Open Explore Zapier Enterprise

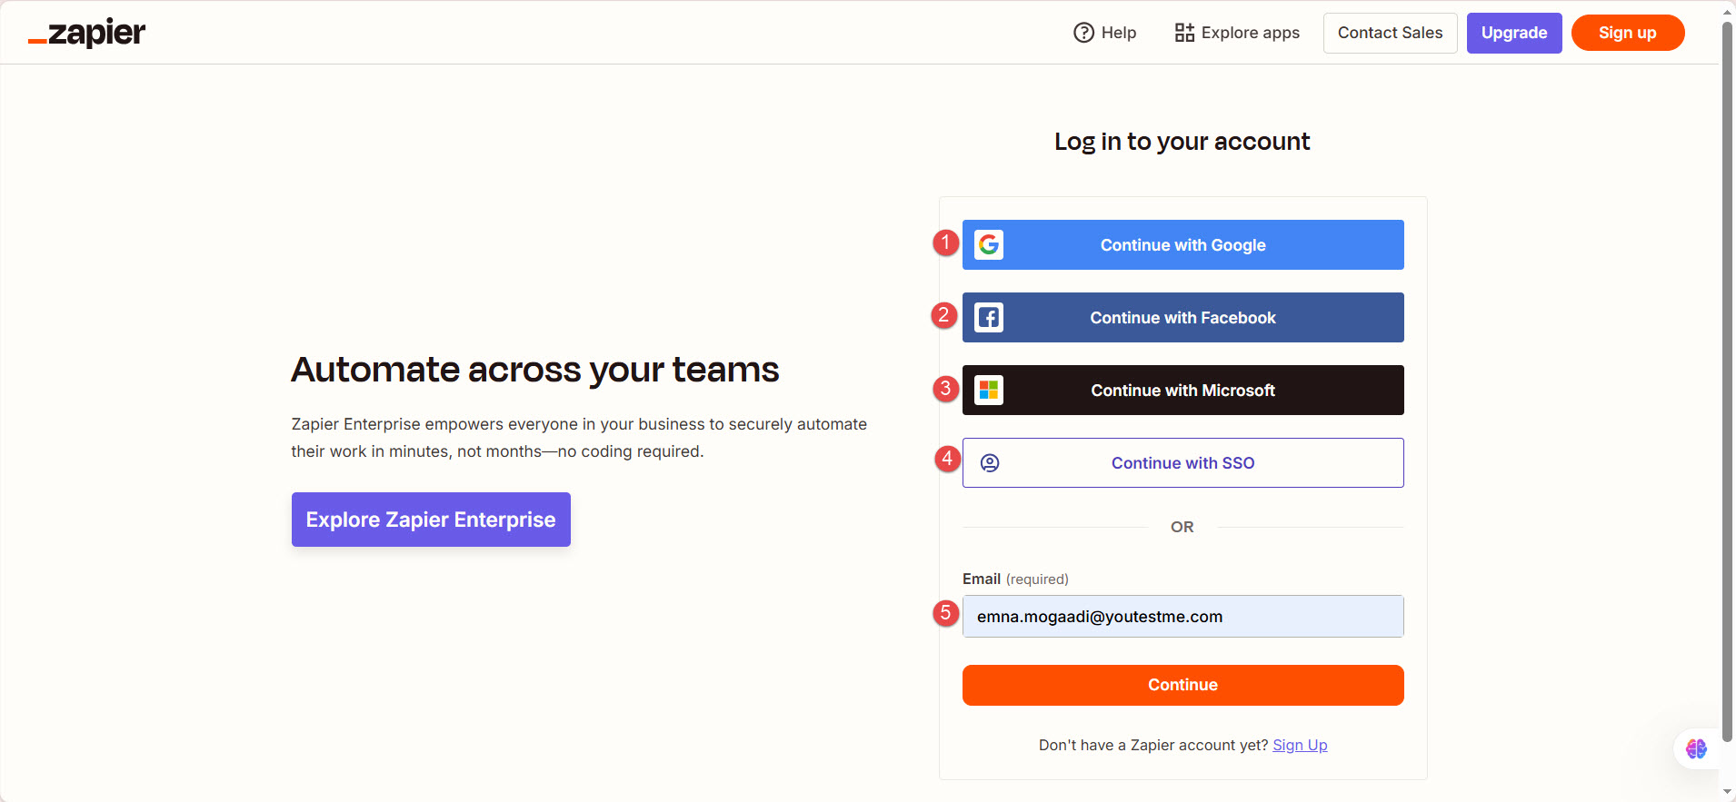tap(431, 520)
